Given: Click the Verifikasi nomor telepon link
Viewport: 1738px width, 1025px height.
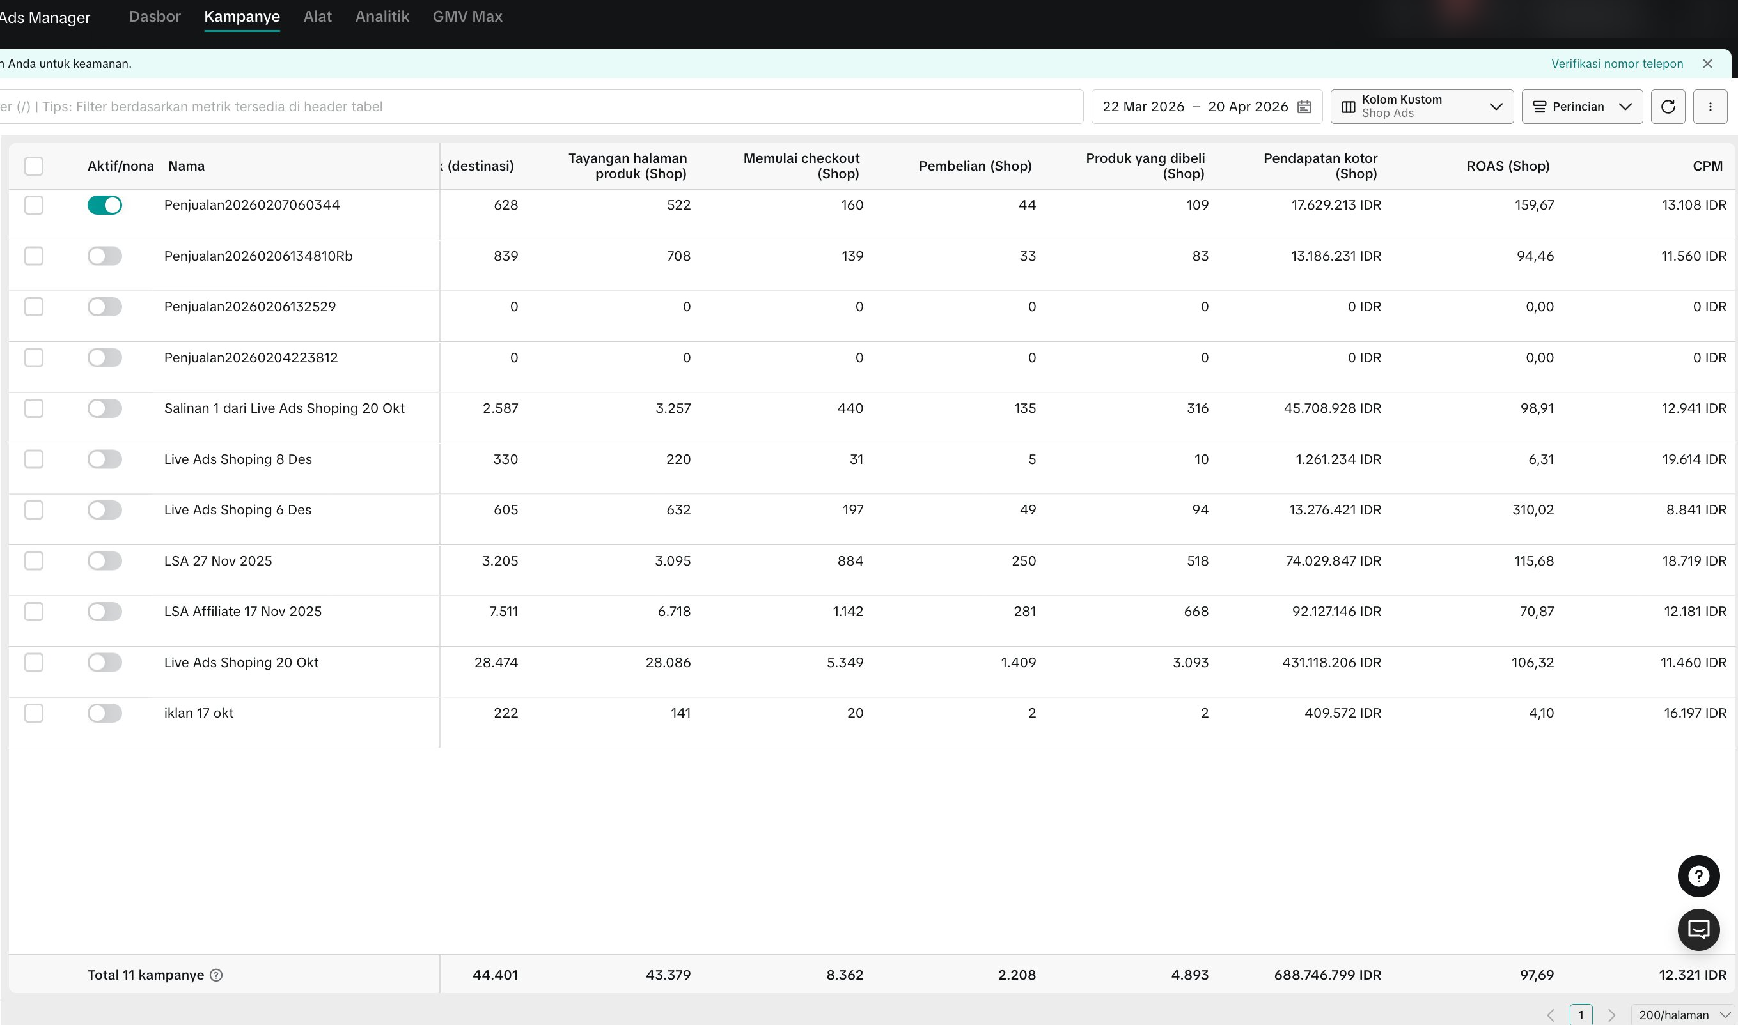Looking at the screenshot, I should point(1617,63).
